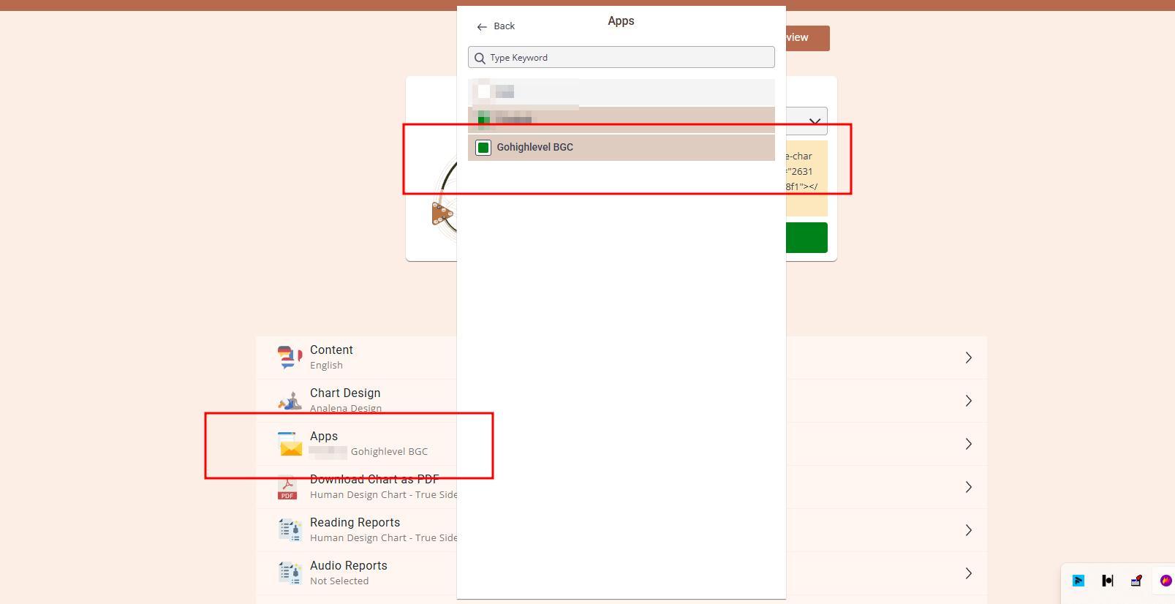Open the dropdown arrow behind the Apps panel
Screen dimensions: 1175x604
tap(814, 122)
